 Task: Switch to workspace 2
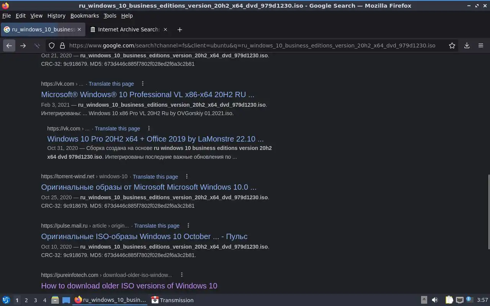(x=26, y=300)
